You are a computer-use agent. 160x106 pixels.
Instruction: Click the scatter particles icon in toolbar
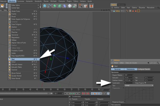click(75, 6)
